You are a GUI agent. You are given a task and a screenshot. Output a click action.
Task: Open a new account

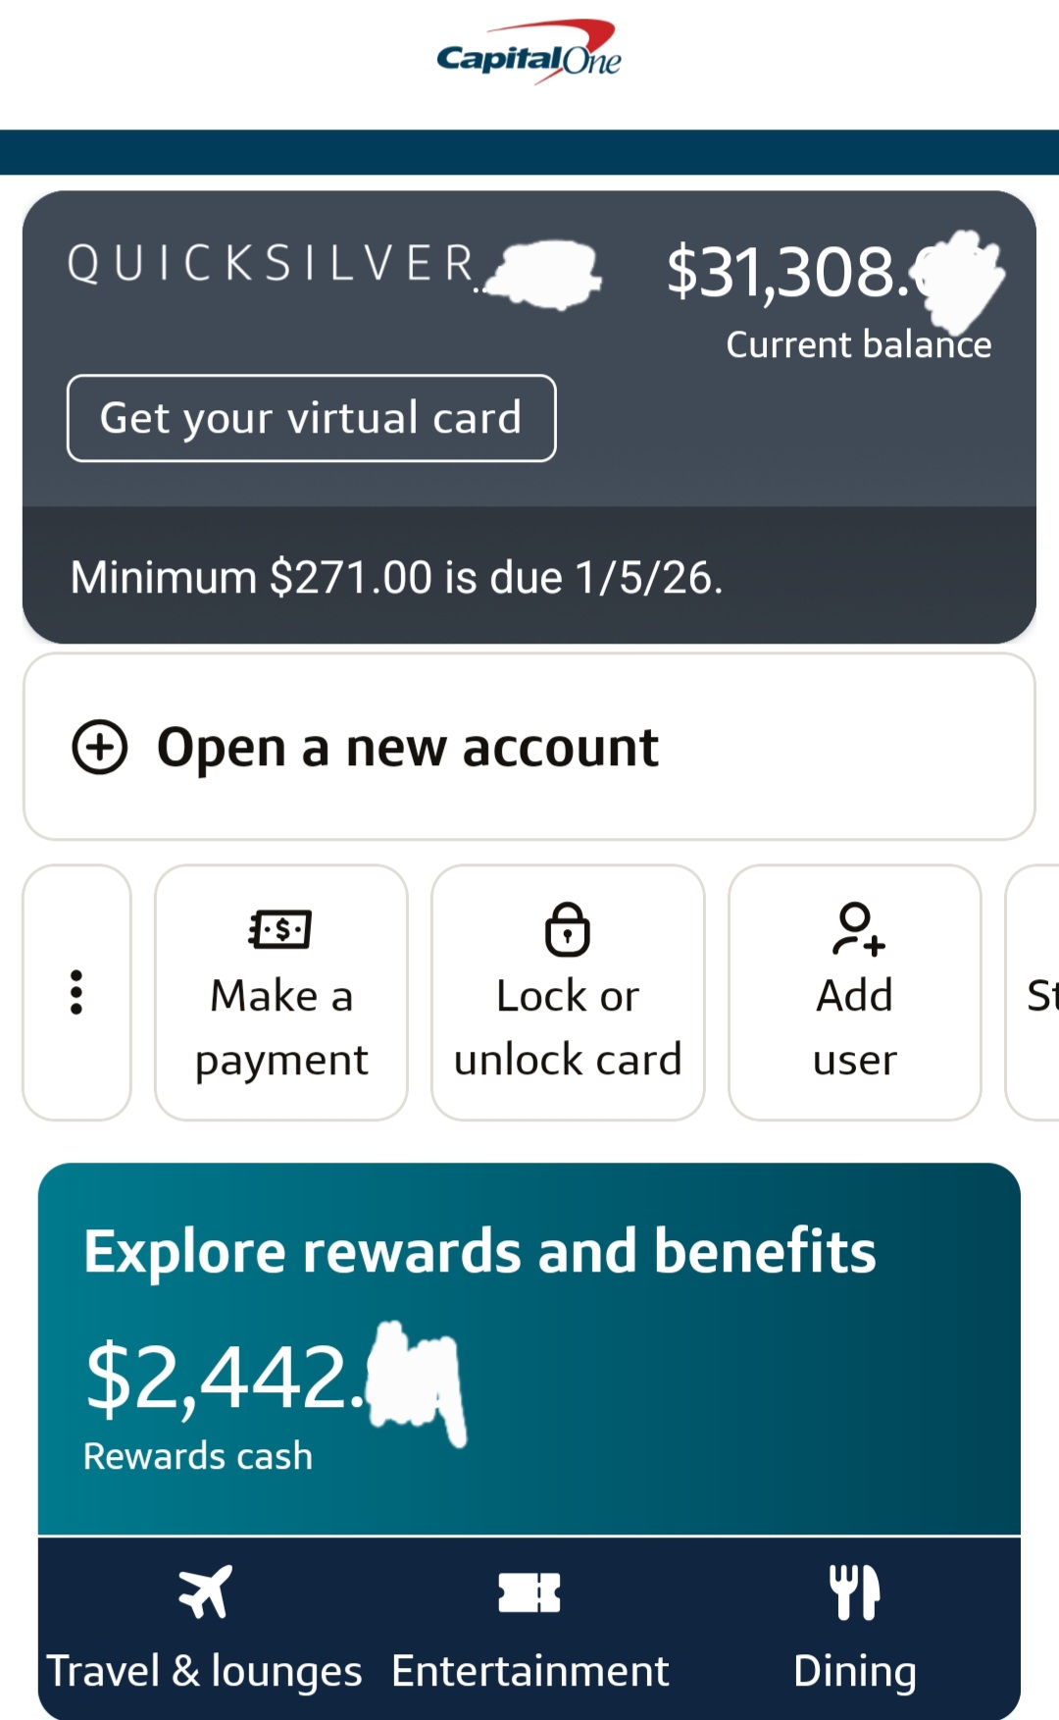408,748
